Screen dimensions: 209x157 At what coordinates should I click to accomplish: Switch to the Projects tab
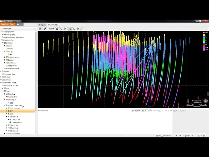coord(42,25)
